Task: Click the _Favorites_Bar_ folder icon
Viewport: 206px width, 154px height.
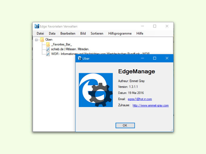Action: point(48,44)
